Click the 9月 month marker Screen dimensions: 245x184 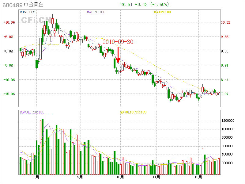(x=80, y=177)
